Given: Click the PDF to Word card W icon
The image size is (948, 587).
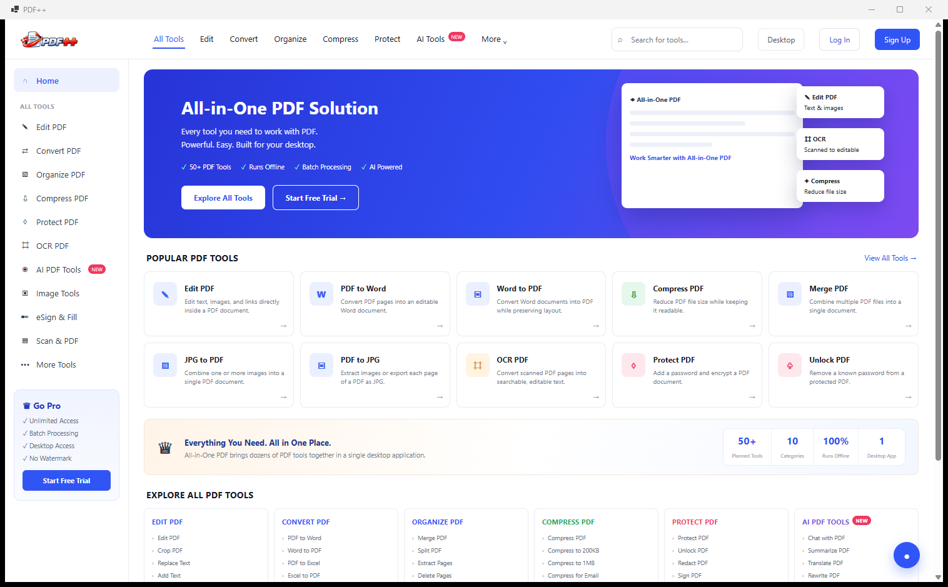Looking at the screenshot, I should point(321,294).
